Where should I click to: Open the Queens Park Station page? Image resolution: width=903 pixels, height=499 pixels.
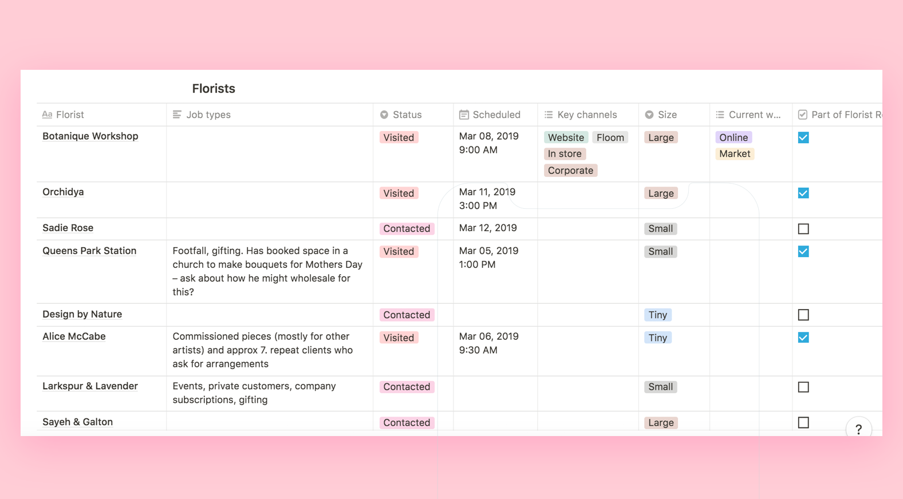click(x=89, y=251)
